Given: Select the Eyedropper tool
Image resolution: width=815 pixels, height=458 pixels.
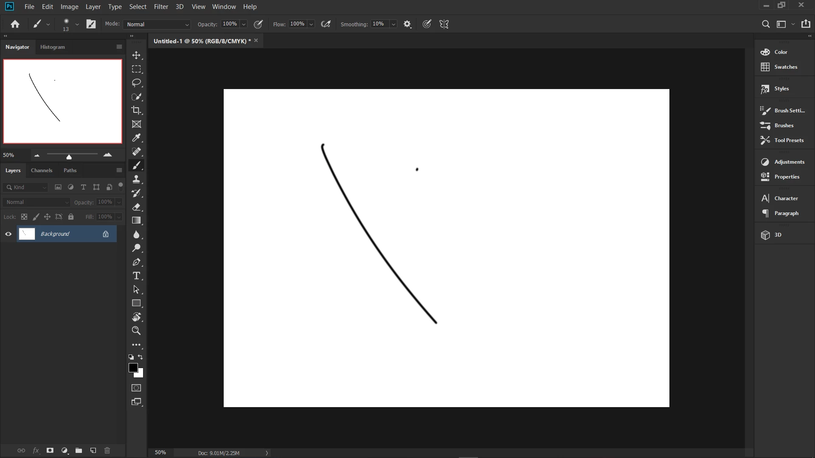Looking at the screenshot, I should 136,138.
